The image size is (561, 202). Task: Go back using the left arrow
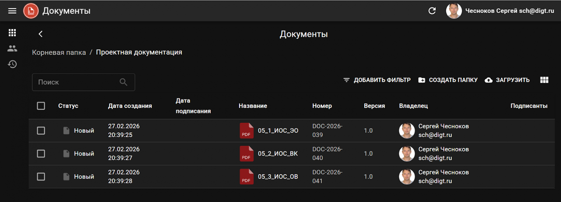click(x=41, y=34)
